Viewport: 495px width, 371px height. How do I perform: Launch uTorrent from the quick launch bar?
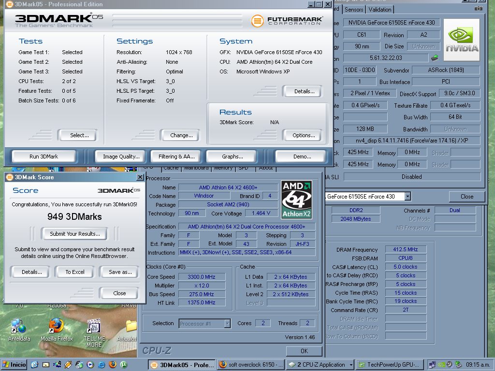coord(124,364)
